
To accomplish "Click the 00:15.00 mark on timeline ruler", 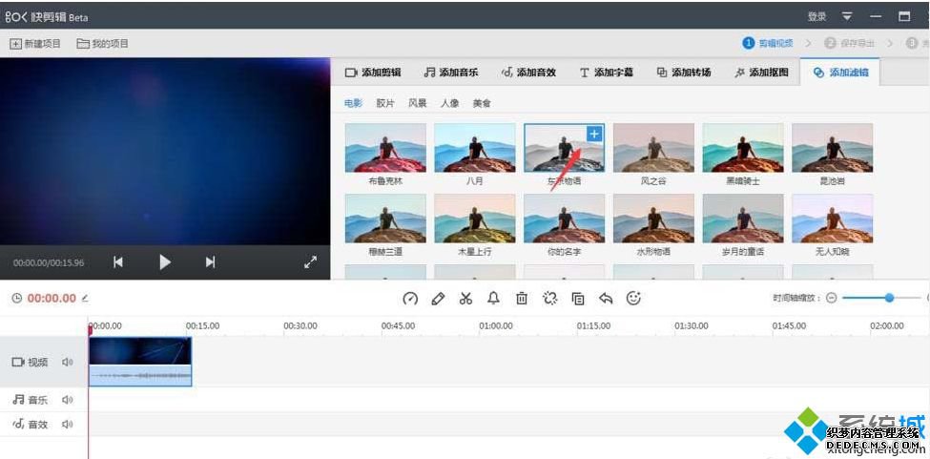I will [203, 325].
